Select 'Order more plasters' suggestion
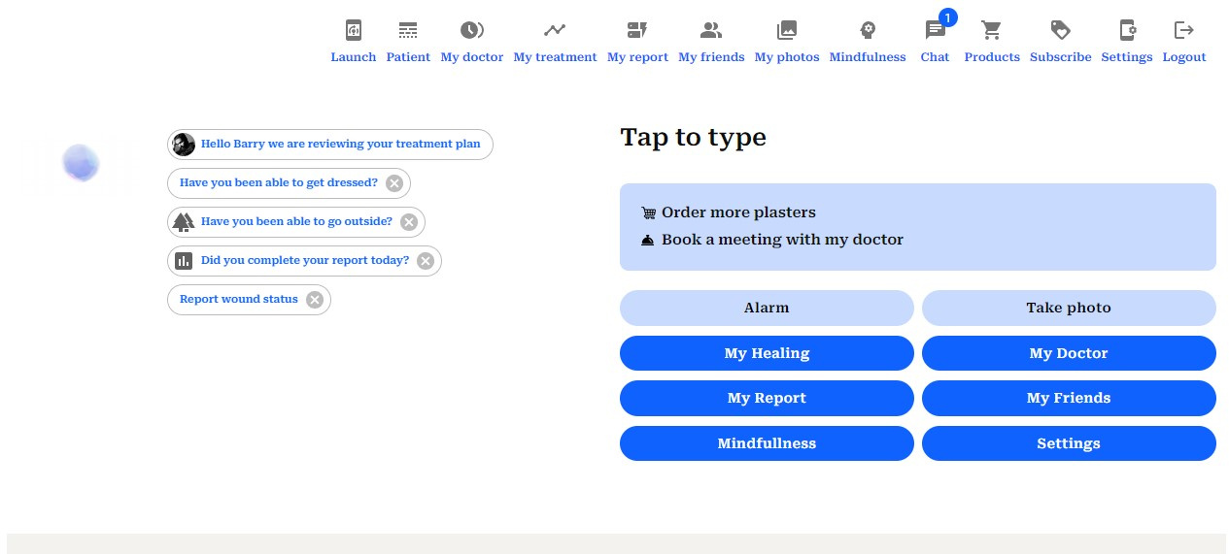This screenshot has height=554, width=1229. (738, 212)
